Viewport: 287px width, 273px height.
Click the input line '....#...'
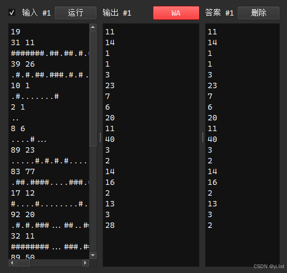[29, 139]
